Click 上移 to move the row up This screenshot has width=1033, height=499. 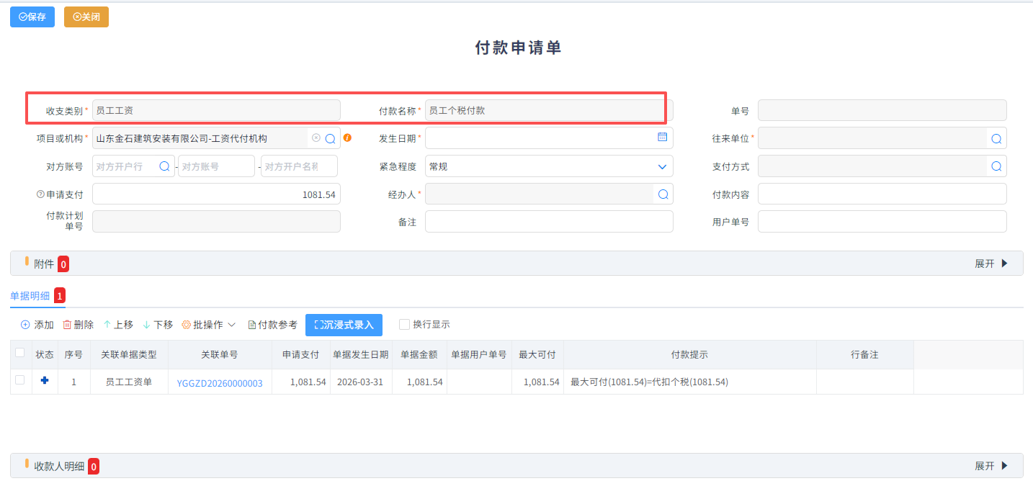[x=118, y=325]
